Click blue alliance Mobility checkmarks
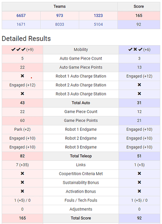This screenshot has height=224, width=162. pyautogui.click(x=135, y=49)
